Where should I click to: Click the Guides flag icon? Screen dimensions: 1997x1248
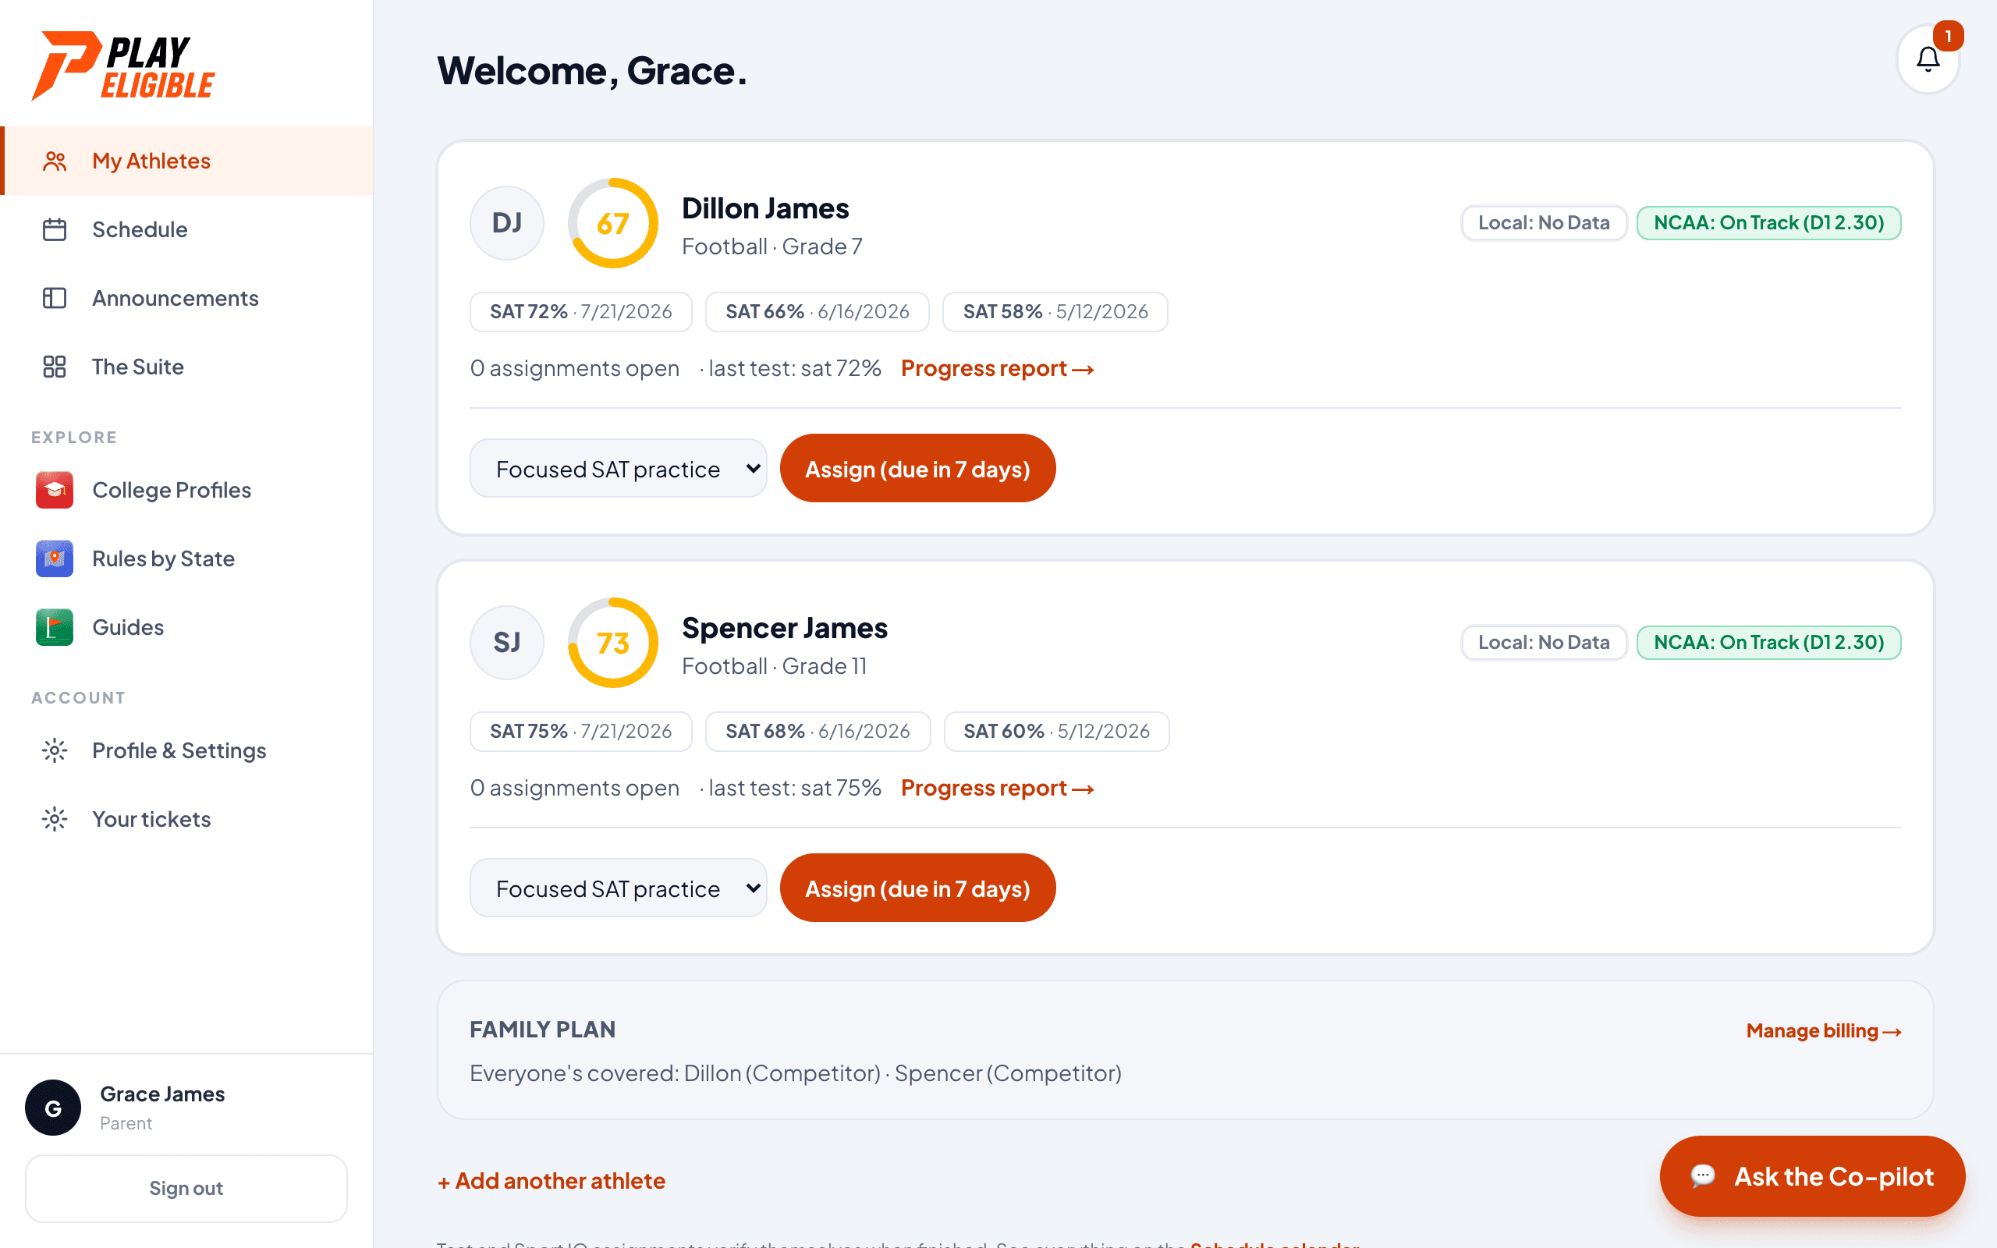click(55, 627)
